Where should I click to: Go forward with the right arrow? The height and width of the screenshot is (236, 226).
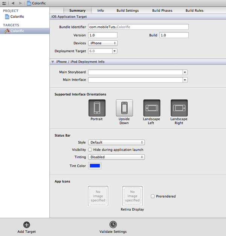[20, 3]
